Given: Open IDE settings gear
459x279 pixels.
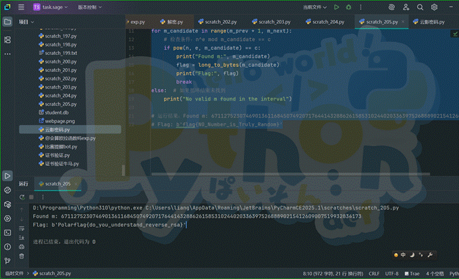Looking at the screenshot, I should 434,7.
